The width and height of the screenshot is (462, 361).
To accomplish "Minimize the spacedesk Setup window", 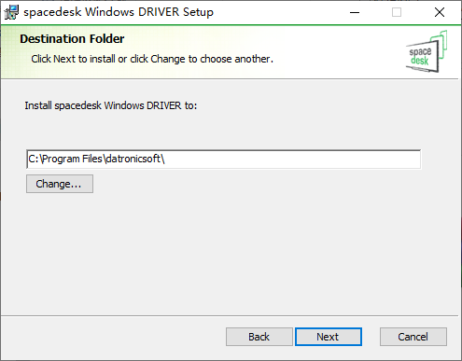I will tap(355, 12).
